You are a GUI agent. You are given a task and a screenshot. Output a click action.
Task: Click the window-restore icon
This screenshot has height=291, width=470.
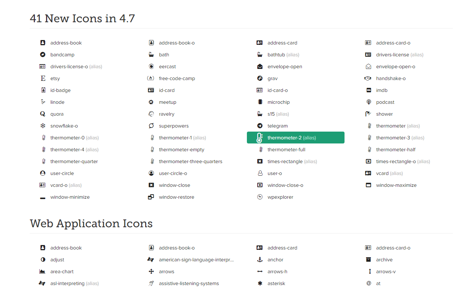(151, 197)
